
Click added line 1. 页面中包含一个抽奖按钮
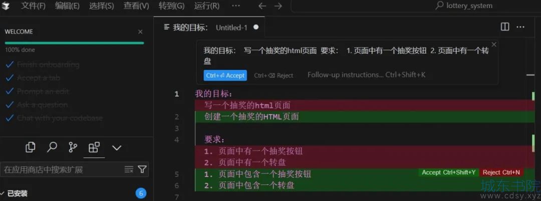coord(258,174)
